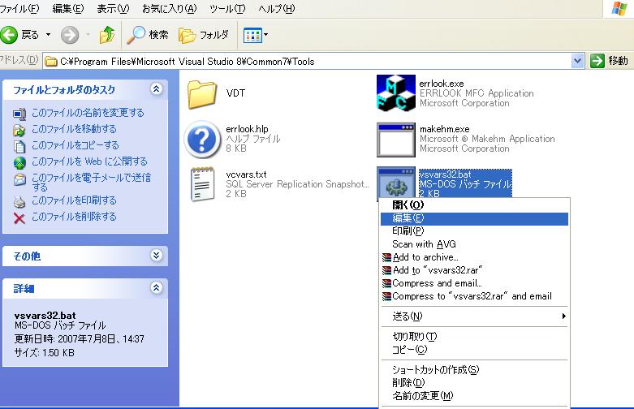Expand the address bar dropdown list
The image size is (634, 409).
point(577,61)
